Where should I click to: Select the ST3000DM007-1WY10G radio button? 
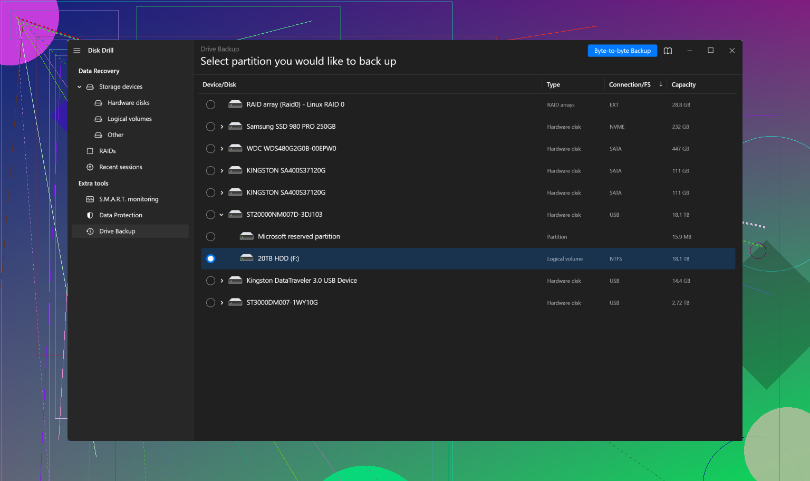(211, 303)
